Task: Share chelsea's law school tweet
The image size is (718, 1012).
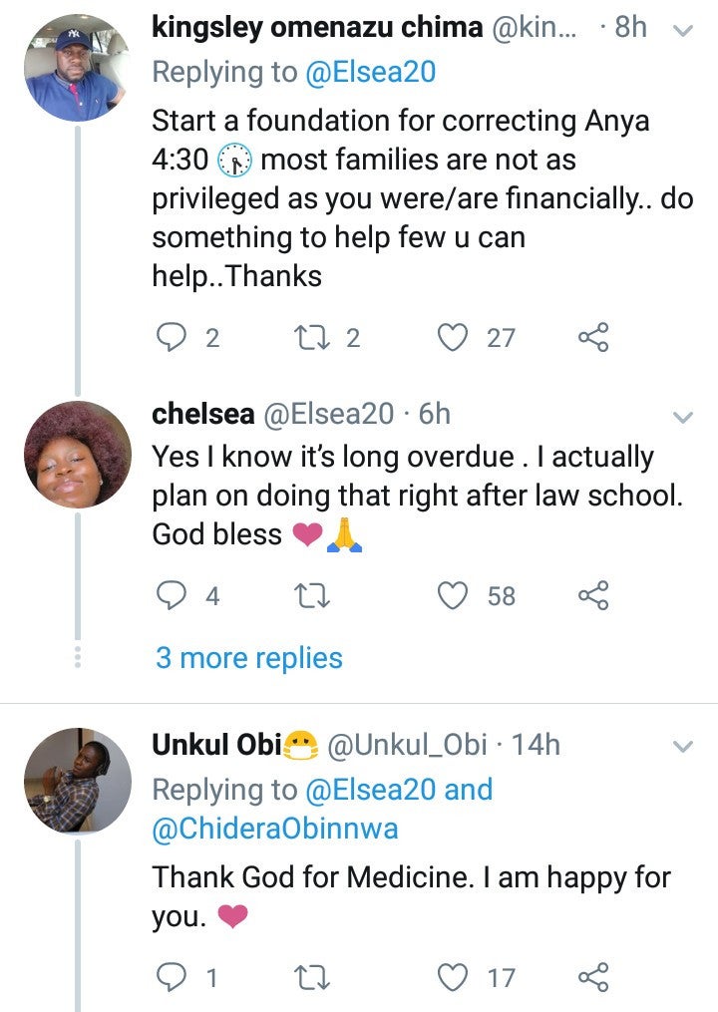Action: [x=592, y=595]
